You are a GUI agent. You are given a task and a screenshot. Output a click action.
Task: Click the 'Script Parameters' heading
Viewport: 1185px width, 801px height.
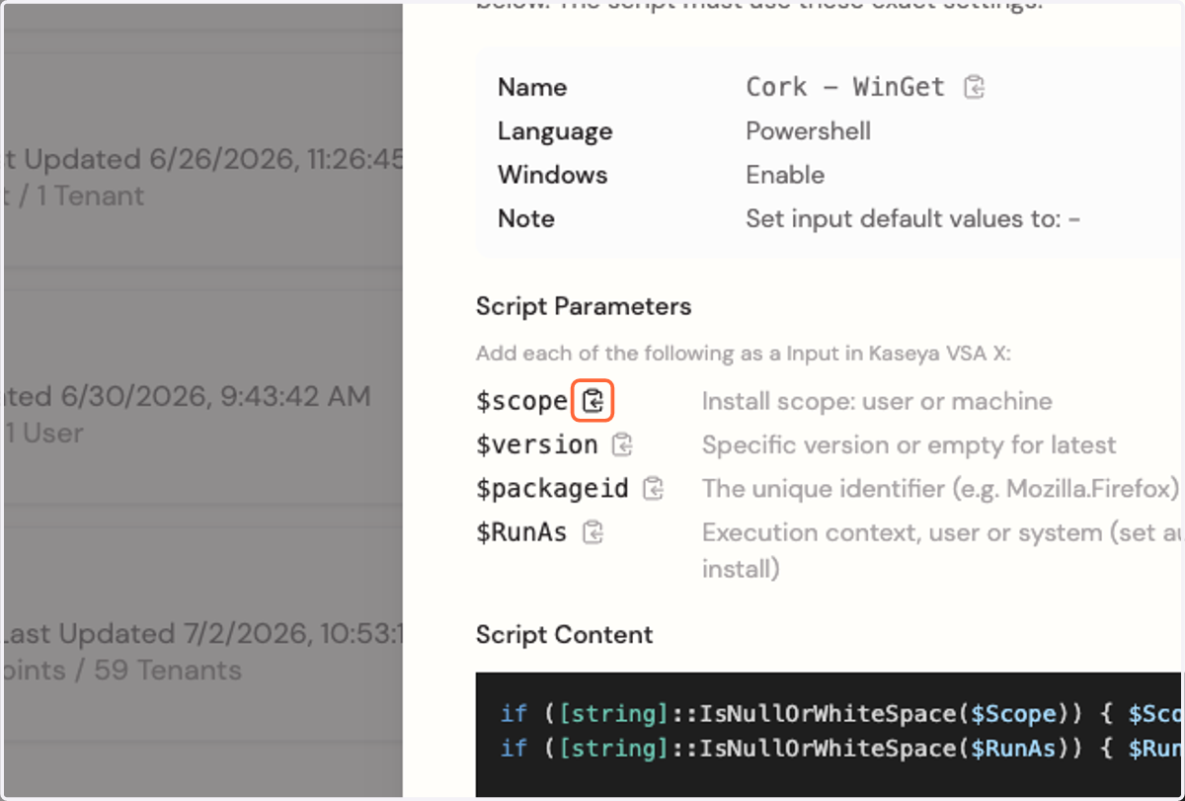click(x=584, y=306)
